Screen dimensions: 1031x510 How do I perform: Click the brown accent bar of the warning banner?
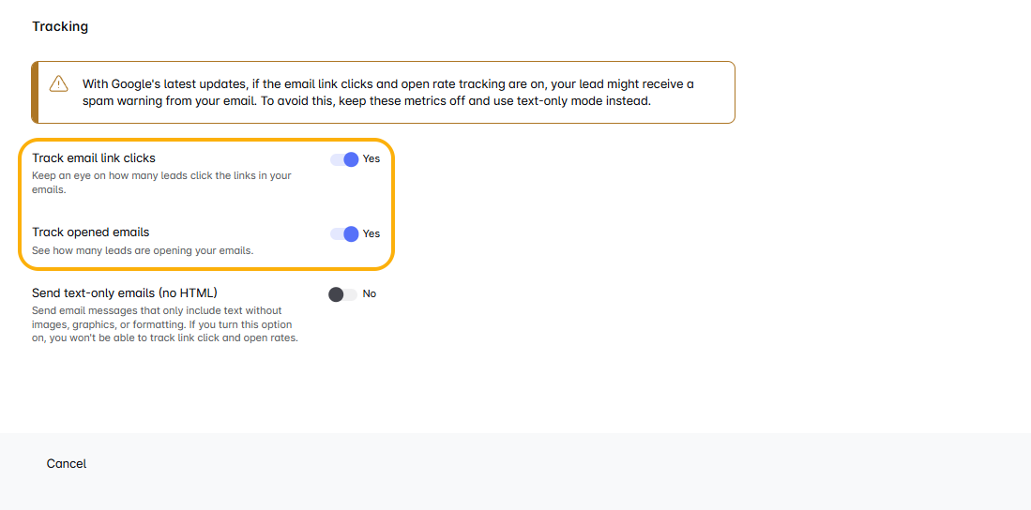pos(35,92)
